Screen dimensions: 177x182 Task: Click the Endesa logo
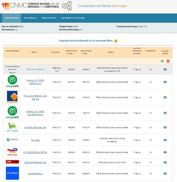tap(12, 173)
